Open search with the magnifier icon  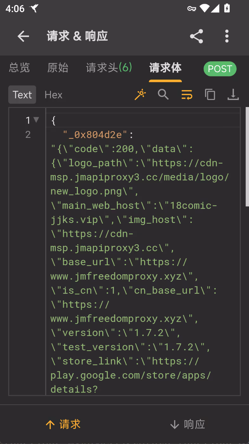click(x=163, y=95)
